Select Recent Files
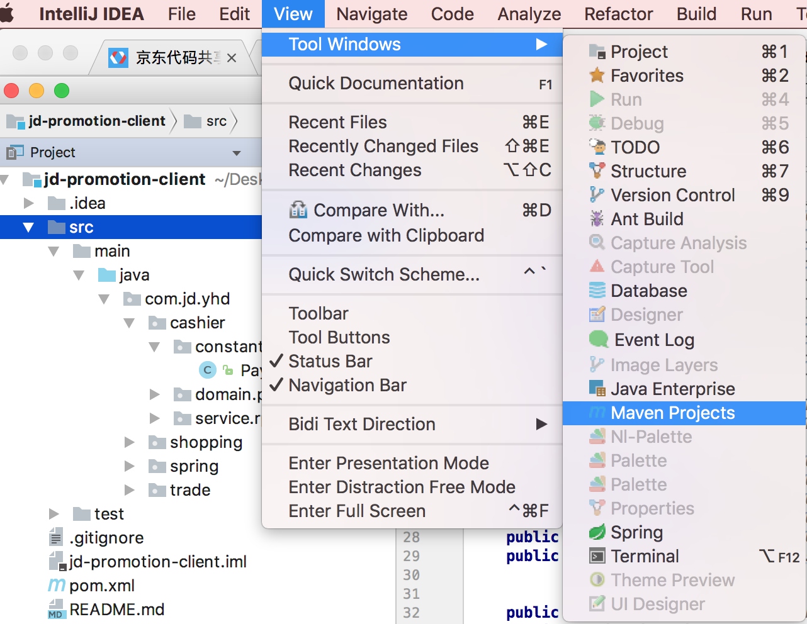This screenshot has width=807, height=624. [x=412, y=122]
